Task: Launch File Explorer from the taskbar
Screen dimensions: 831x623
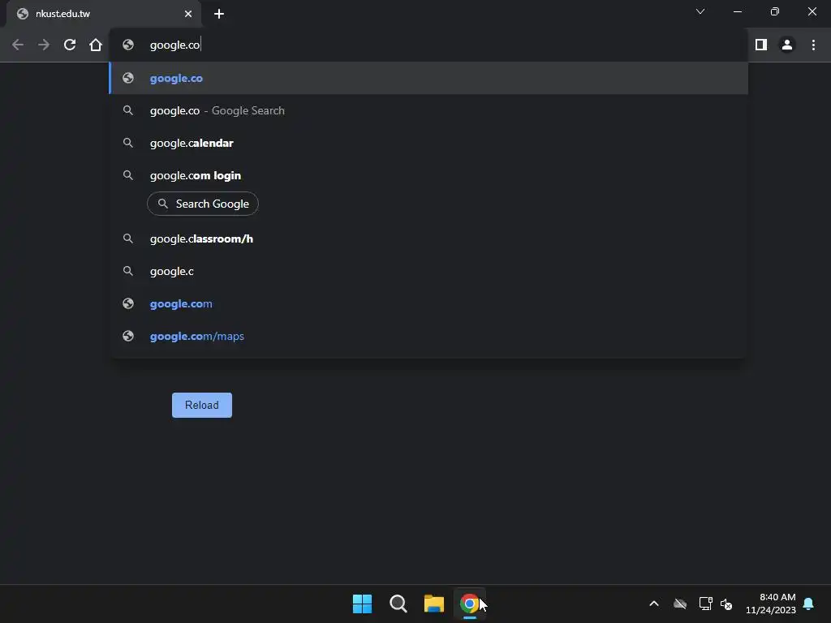Action: [x=434, y=604]
